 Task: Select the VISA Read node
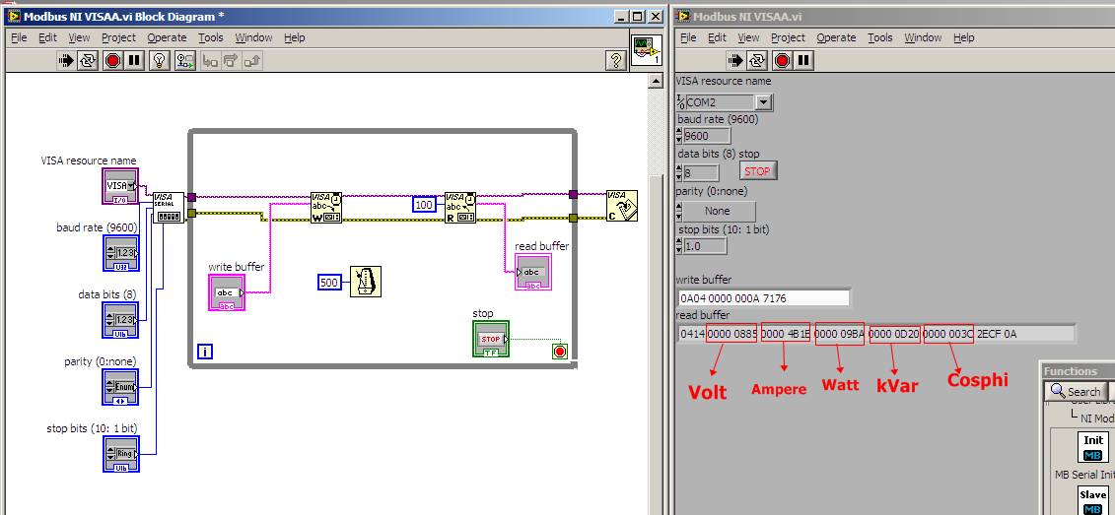click(x=460, y=208)
